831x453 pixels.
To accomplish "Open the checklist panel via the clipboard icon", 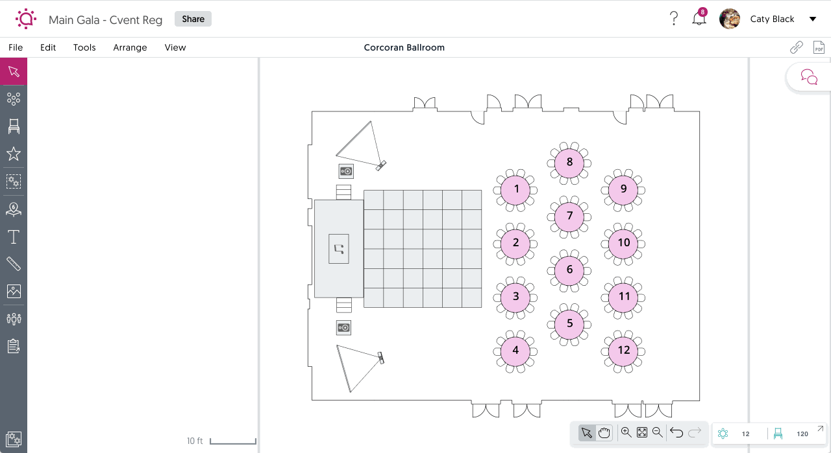I will click(x=14, y=345).
